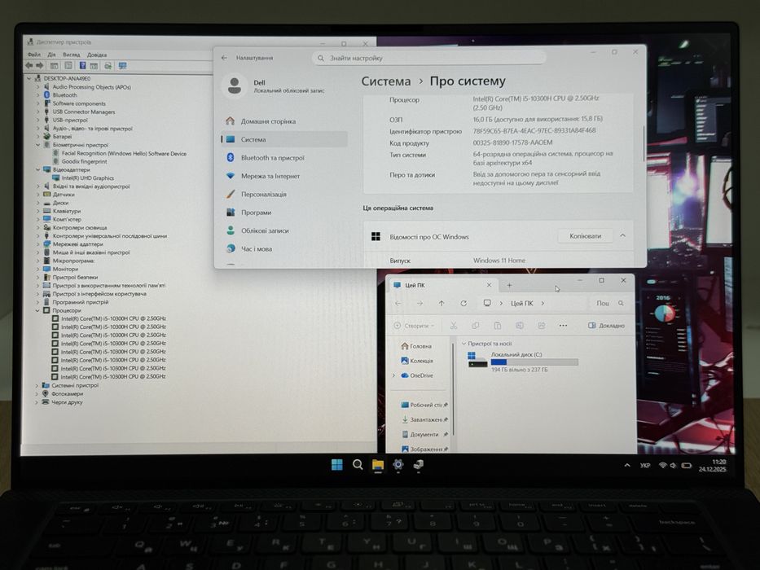The height and width of the screenshot is (570, 760).
Task: Open the taskbar search icon
Action: [x=358, y=465]
